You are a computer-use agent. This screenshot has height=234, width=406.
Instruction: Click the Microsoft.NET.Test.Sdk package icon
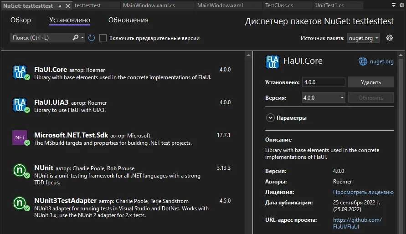(x=21, y=138)
